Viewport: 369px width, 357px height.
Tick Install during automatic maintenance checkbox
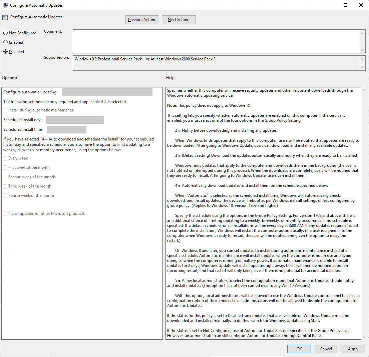pos(5,110)
